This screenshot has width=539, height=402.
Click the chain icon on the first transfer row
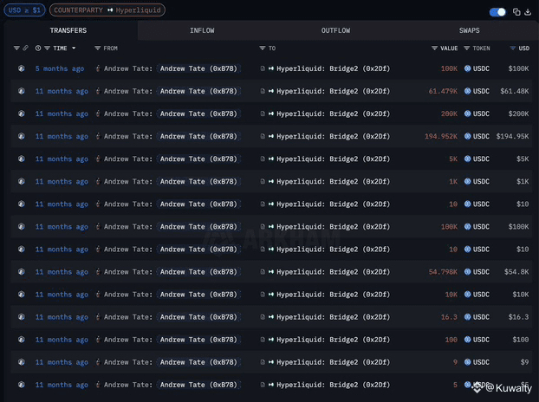pyautogui.click(x=22, y=68)
